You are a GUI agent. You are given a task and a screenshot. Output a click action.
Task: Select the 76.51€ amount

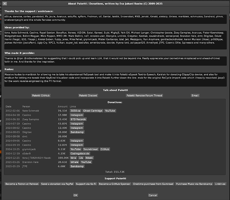(62, 111)
